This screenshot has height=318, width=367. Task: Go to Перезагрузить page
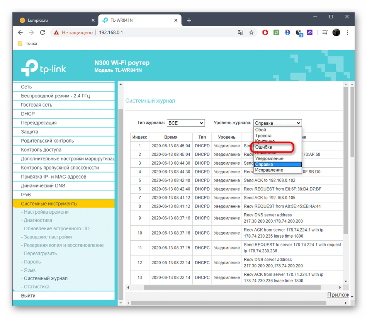(x=39, y=253)
